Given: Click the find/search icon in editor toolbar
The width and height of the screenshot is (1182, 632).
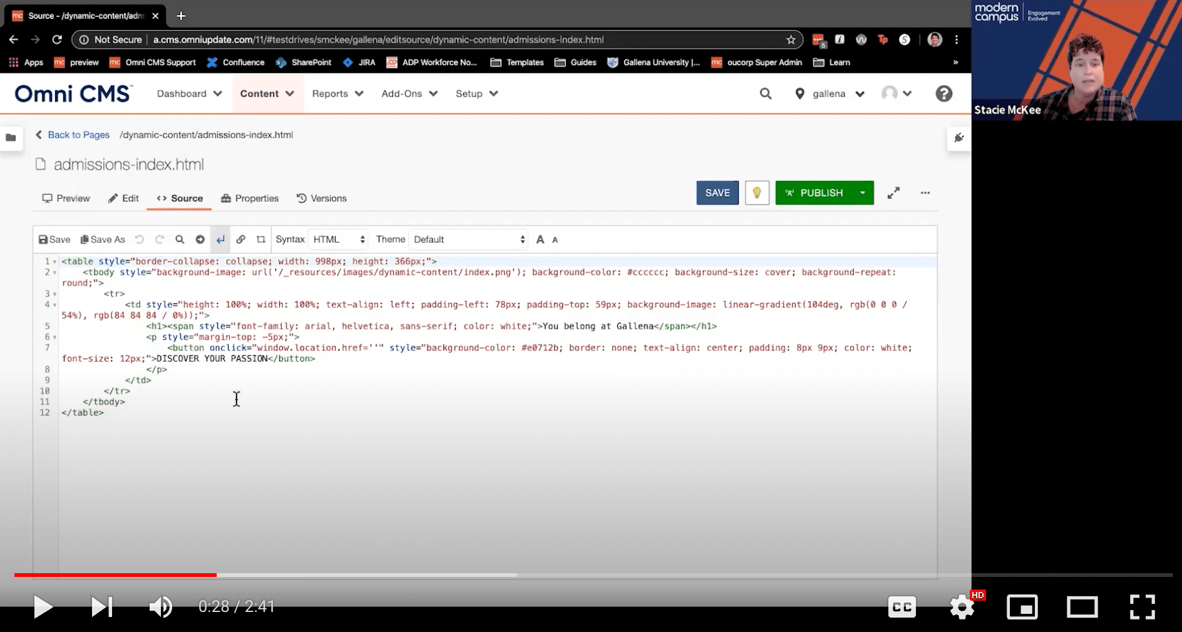Looking at the screenshot, I should click(180, 240).
